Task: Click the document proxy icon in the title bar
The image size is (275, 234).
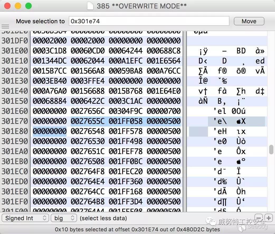Action: point(90,6)
